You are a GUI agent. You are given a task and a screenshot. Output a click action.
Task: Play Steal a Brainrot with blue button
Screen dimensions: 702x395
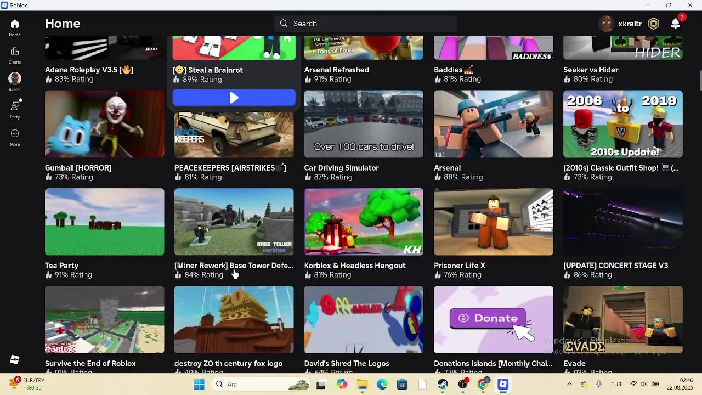(x=234, y=98)
